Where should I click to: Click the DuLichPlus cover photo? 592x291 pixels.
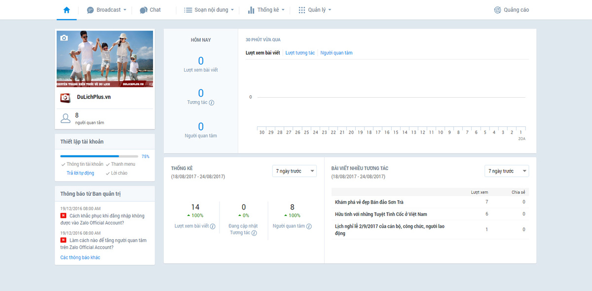105,59
